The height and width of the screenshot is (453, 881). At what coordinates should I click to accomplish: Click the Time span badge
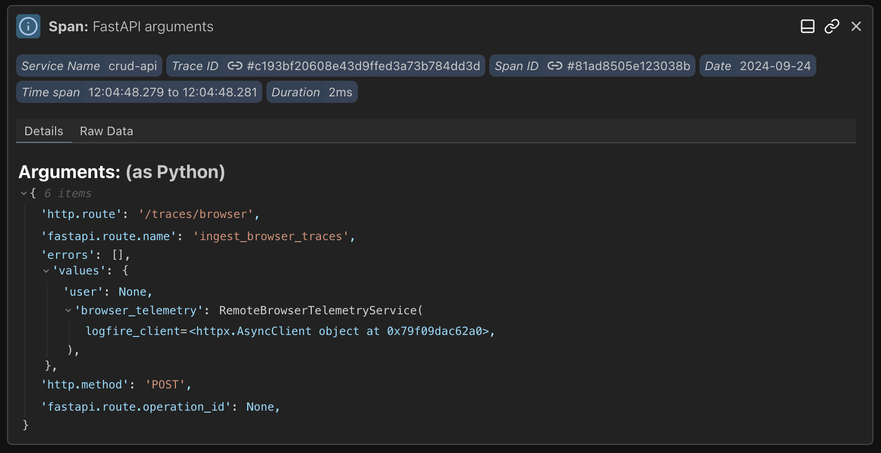pos(139,92)
